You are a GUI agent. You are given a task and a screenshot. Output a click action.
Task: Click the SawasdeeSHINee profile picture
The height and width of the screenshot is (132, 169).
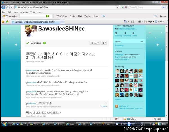[30, 31]
